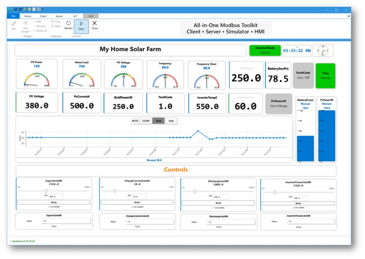Viewport: 365px width, 259px height.
Task: Click the stacked database icon in title bar
Action: 29,9
